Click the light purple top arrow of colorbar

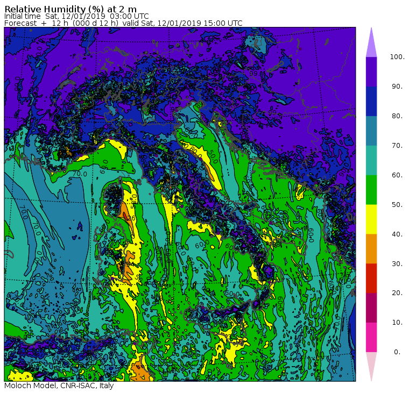(371, 44)
